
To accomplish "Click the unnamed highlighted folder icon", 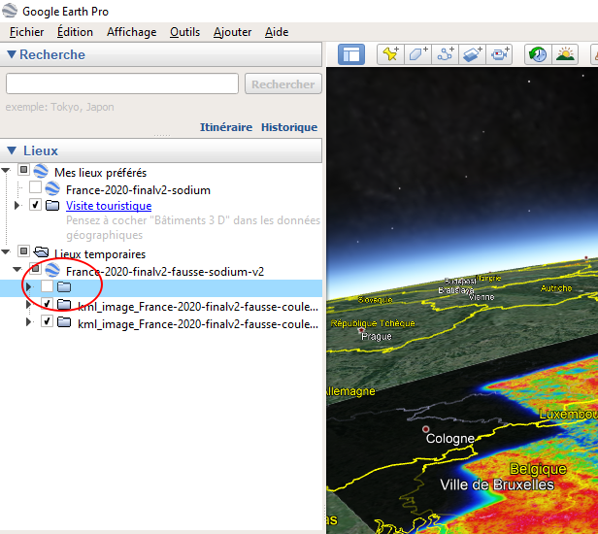I will pos(64,286).
